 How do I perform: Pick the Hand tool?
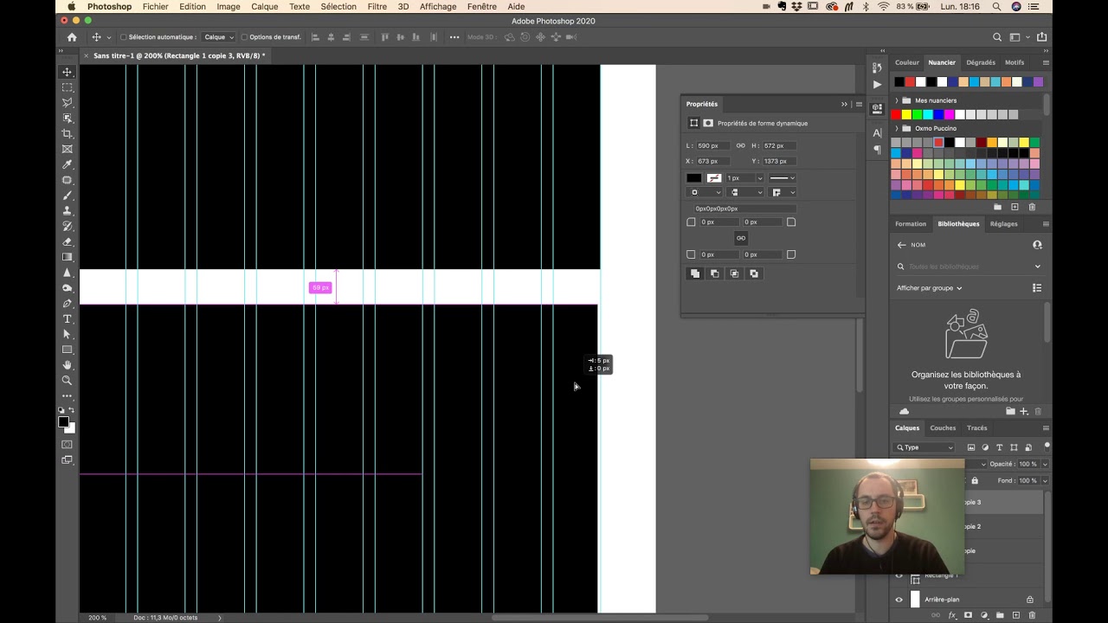click(x=68, y=365)
